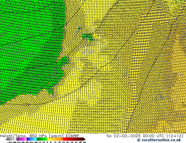This screenshot has height=143, width=186.
Task: Click the weatheronline.co.uk copyright link
Action: click(159, 140)
